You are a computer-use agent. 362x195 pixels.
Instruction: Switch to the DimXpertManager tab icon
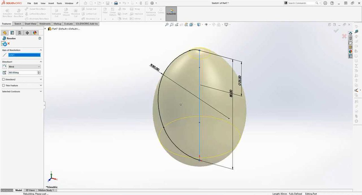click(x=27, y=33)
